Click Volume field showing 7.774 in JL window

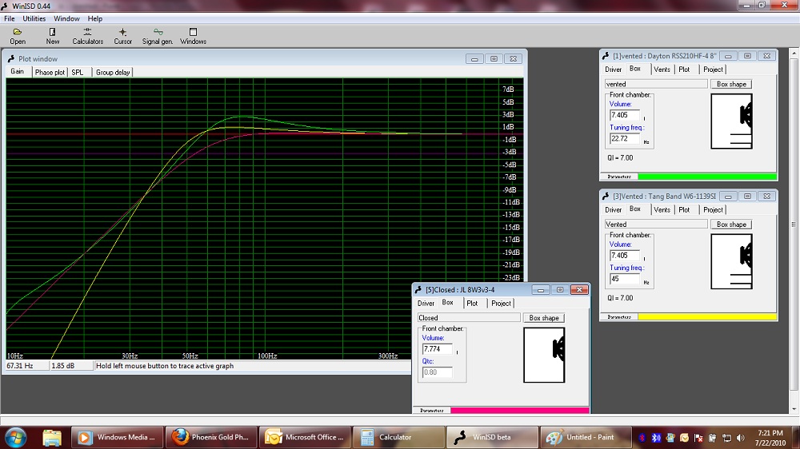point(438,349)
